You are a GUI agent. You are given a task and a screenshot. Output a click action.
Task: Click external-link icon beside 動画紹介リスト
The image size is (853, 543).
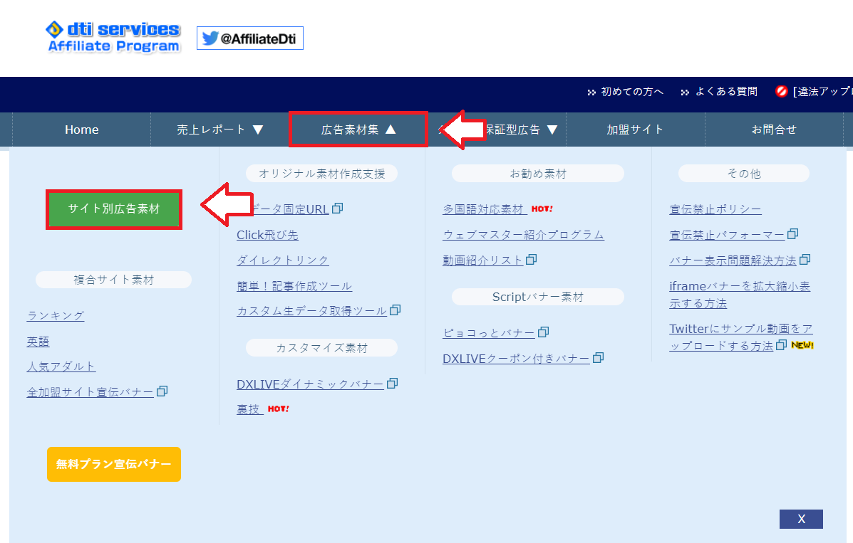[531, 259]
